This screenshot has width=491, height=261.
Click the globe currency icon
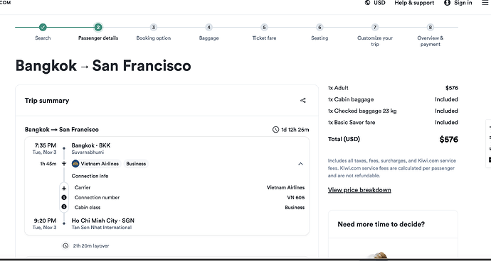tap(368, 3)
